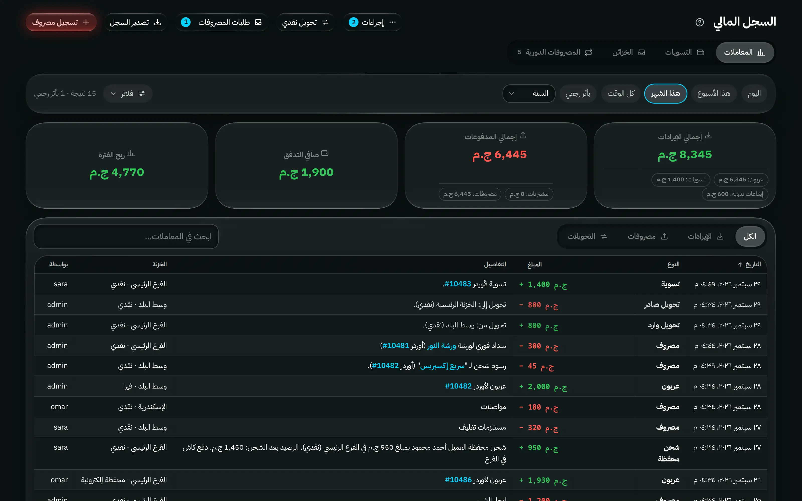
Task: Open order link #10486
Action: [x=458, y=480]
